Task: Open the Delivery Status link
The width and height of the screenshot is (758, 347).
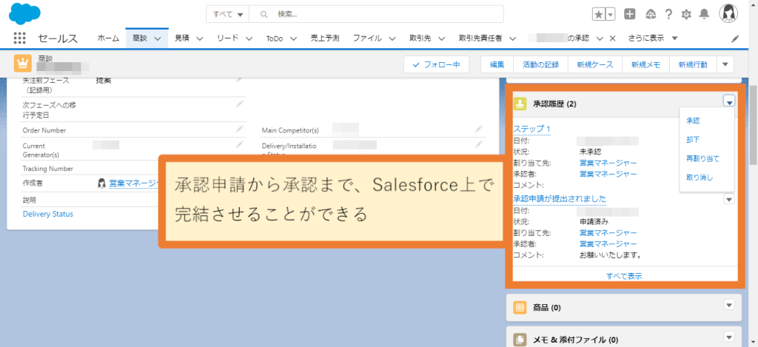Action: (48, 214)
